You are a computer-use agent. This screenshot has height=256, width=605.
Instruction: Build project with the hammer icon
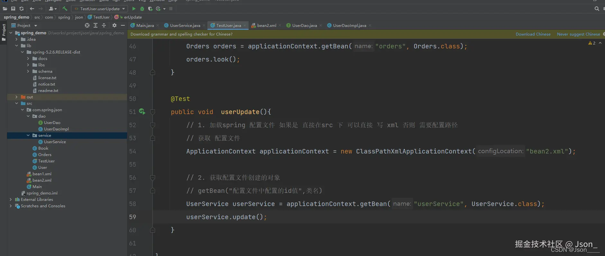65,9
